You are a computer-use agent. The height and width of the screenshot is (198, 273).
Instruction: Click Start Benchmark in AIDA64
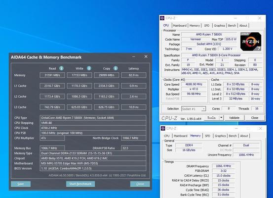pos(80,184)
